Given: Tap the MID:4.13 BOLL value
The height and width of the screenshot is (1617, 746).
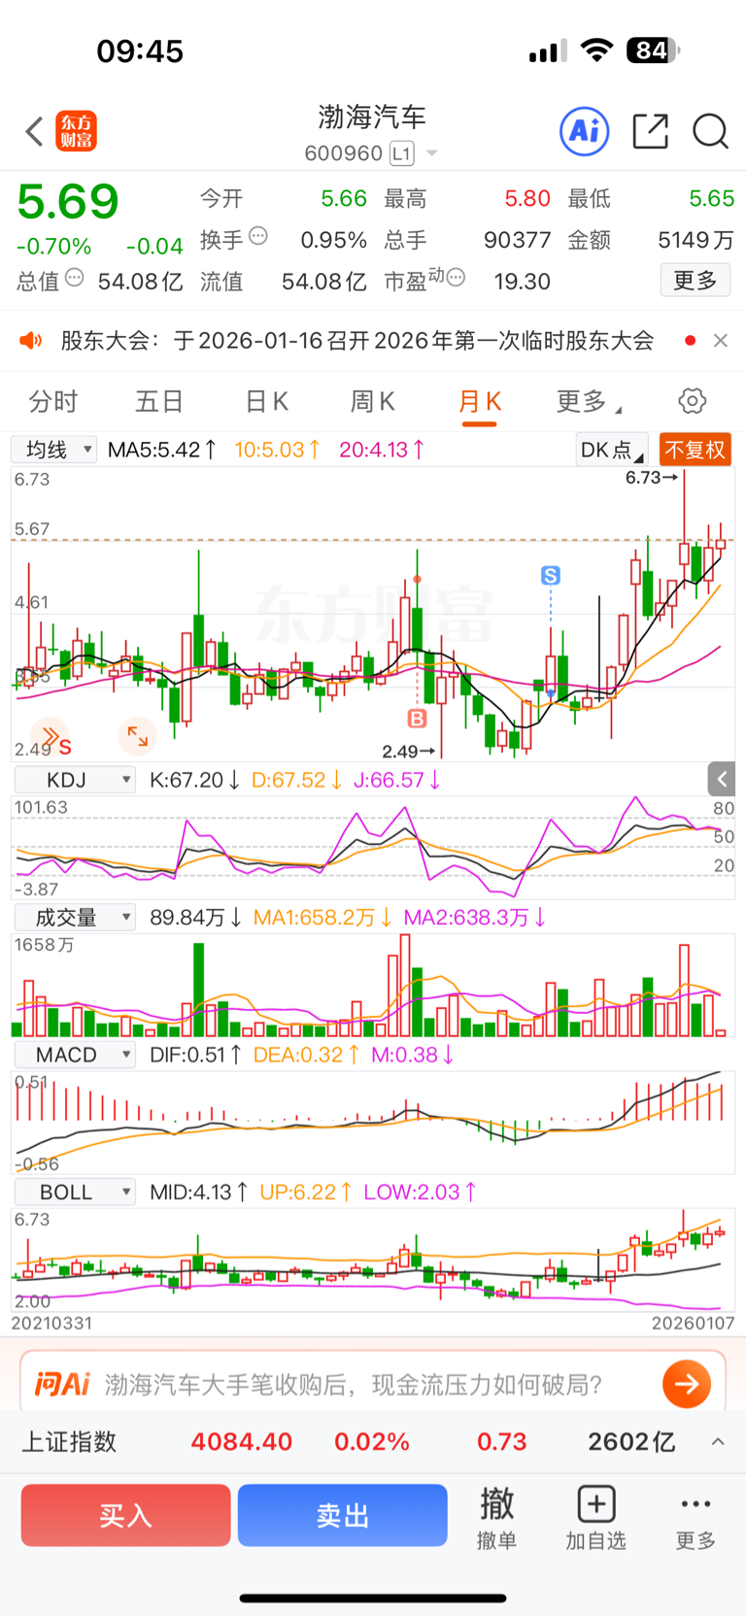Looking at the screenshot, I should click(x=199, y=1192).
